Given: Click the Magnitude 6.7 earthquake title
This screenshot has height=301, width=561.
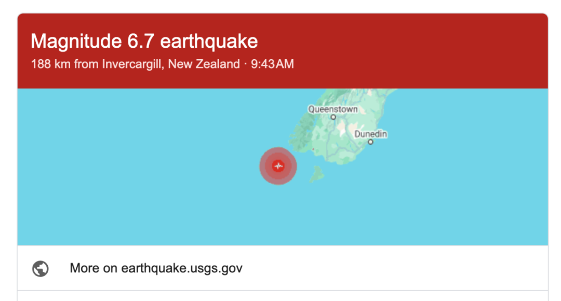Looking at the screenshot, I should point(144,41).
